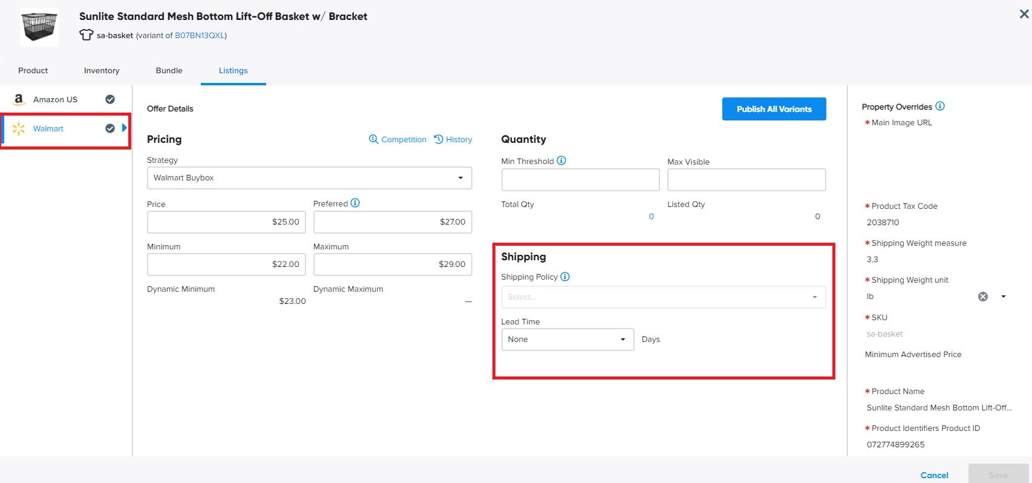Viewport: 1032px width, 483px height.
Task: Clear the Shipping Weight unit value
Action: (x=983, y=297)
